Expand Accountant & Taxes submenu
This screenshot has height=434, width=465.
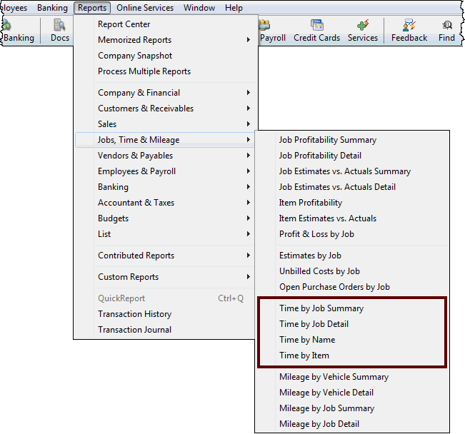pyautogui.click(x=165, y=203)
